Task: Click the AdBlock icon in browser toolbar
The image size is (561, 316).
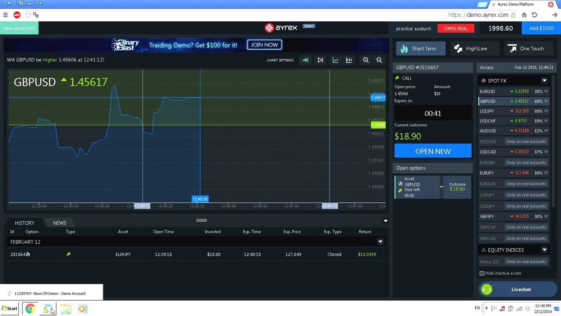Action: pos(17,15)
